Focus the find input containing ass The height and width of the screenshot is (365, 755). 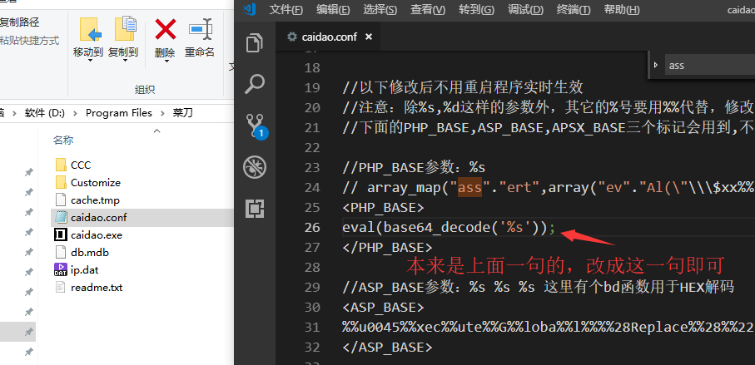[x=710, y=65]
